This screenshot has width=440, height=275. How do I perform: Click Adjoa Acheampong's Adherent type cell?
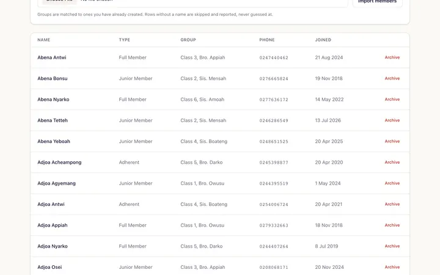coord(129,162)
